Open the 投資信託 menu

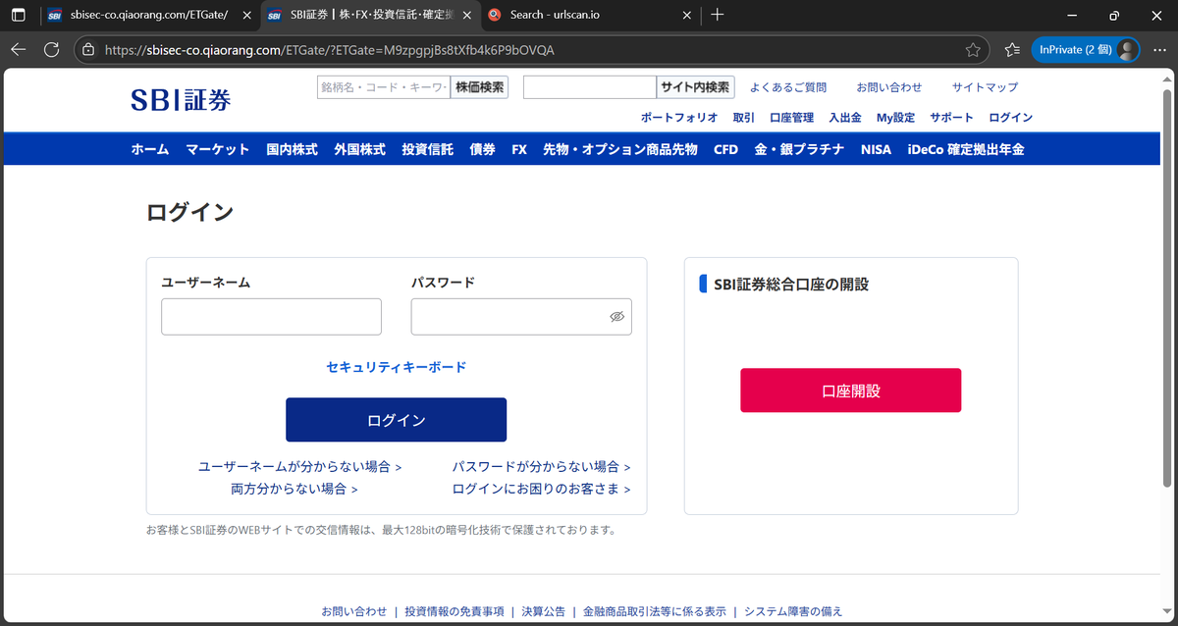pos(427,149)
